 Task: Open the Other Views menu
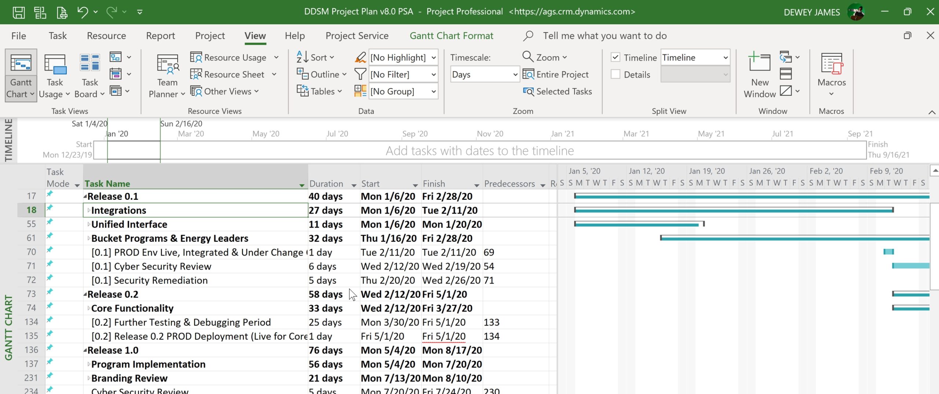225,91
